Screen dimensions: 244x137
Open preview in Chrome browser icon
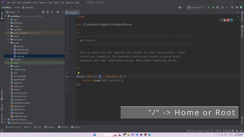point(225,20)
